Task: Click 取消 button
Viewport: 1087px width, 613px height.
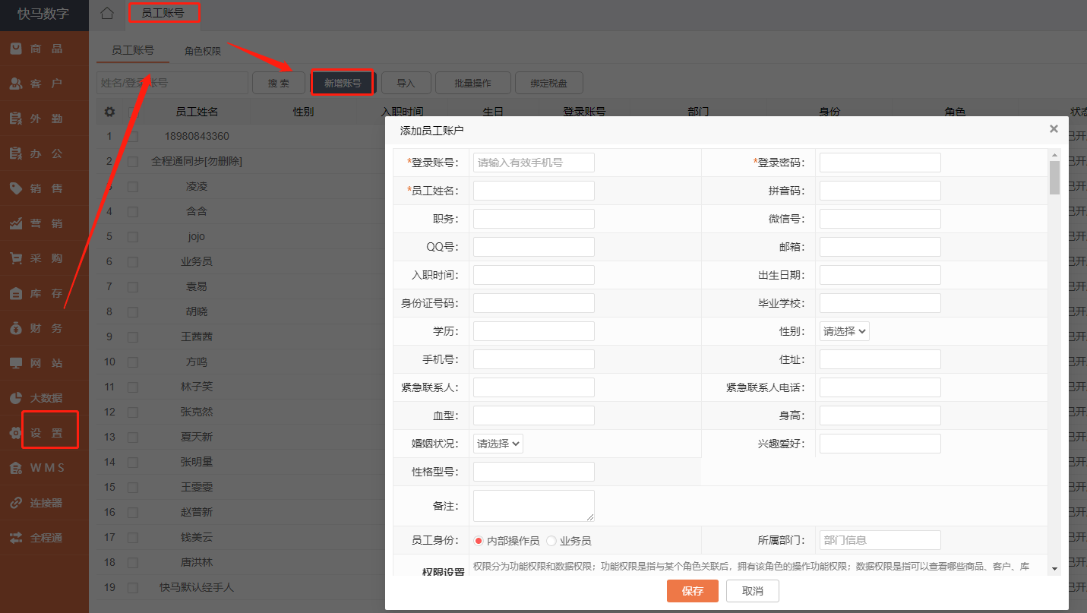Action: [753, 591]
